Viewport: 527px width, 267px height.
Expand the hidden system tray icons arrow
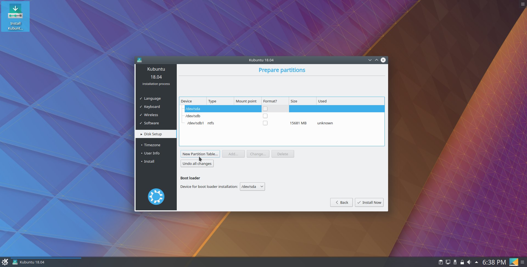pos(476,262)
